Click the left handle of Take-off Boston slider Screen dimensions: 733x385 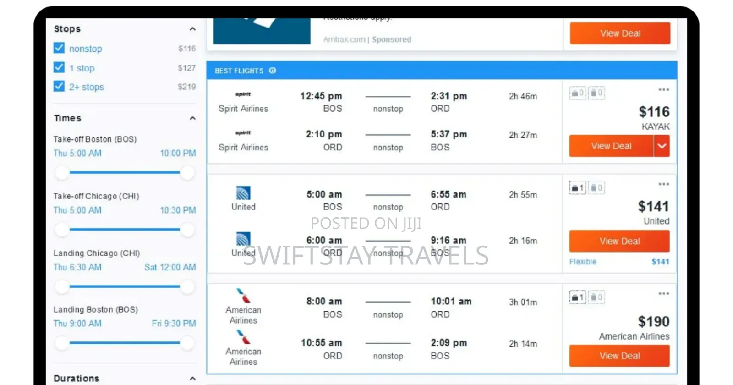62,173
